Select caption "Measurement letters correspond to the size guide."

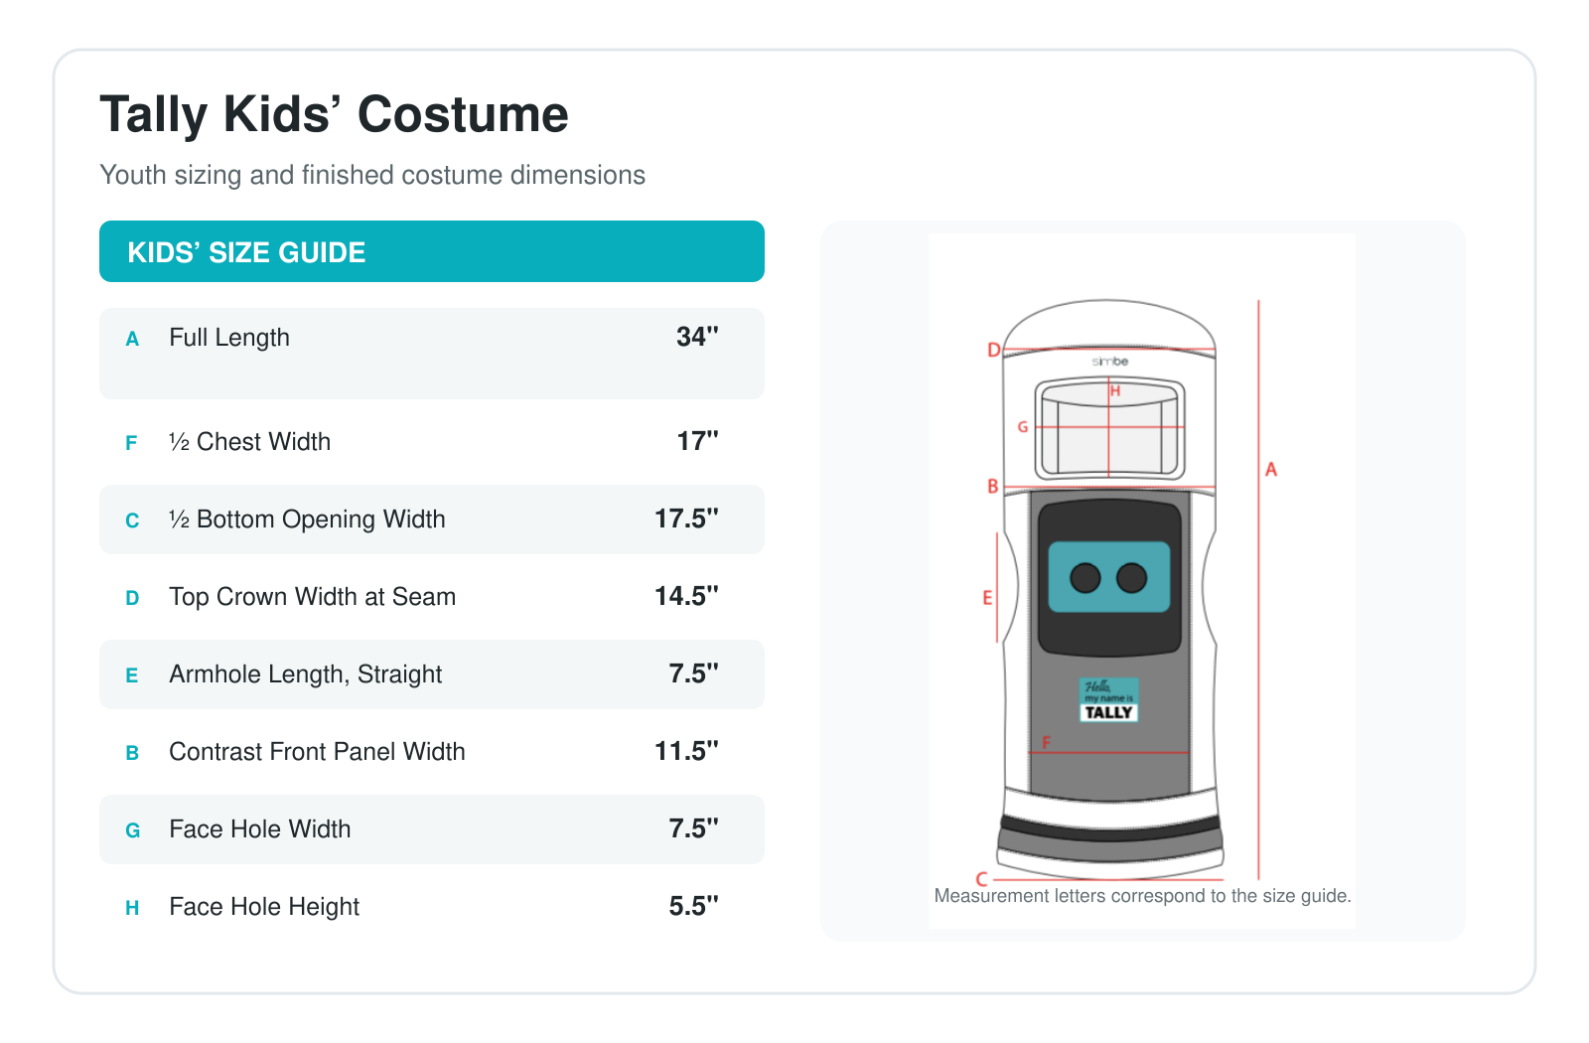point(1142,896)
